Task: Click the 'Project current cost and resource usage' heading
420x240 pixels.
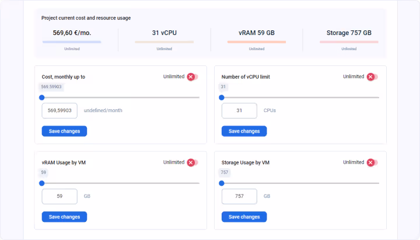Action: pos(86,18)
